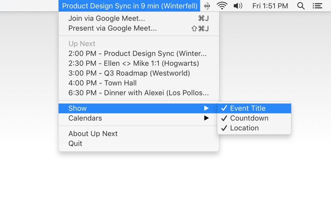Select the 6:30 PM Dinner with Alexei event
Image resolution: width=331 pixels, height=207 pixels.
point(139,93)
